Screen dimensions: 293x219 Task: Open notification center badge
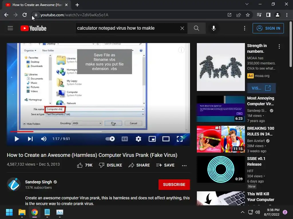pyautogui.click(x=285, y=212)
